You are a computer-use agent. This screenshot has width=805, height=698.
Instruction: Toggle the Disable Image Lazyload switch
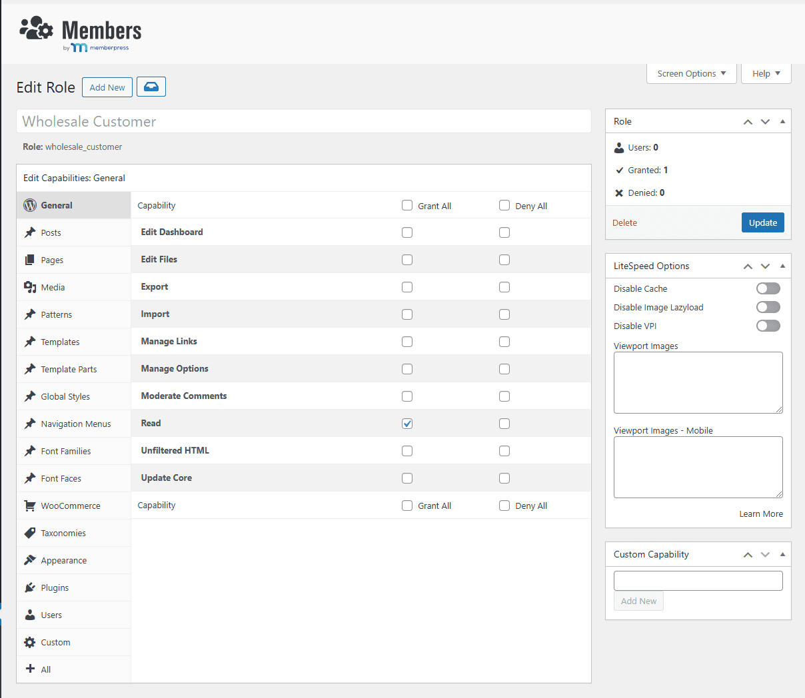click(768, 307)
